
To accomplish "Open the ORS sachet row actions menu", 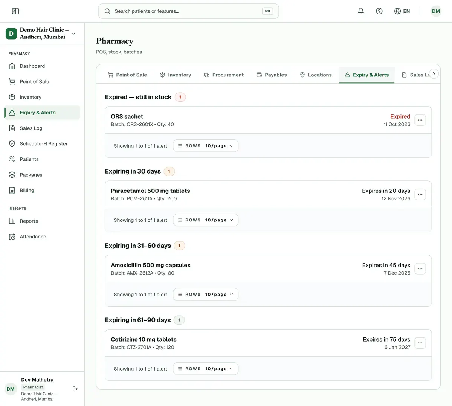I will 420,120.
